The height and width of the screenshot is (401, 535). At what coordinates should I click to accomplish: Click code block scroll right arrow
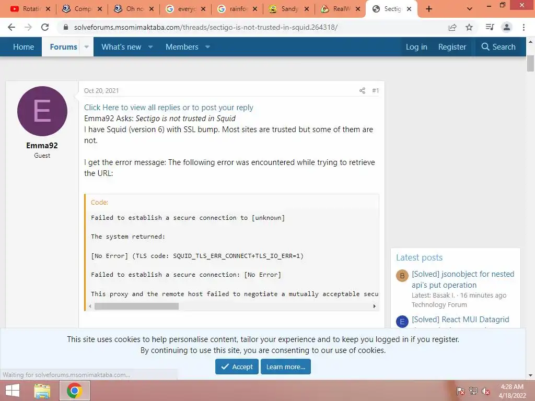pos(374,306)
